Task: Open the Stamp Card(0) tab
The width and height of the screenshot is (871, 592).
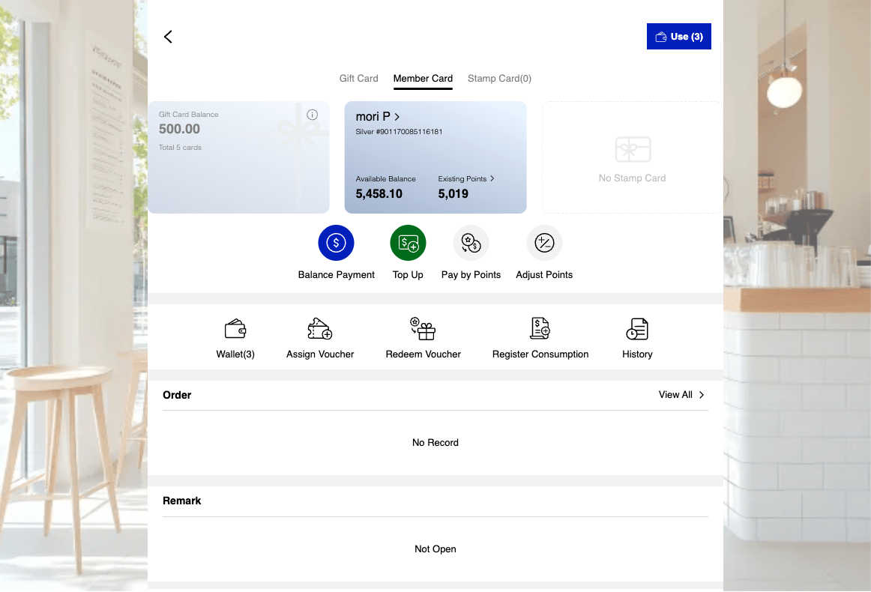Action: 498,78
